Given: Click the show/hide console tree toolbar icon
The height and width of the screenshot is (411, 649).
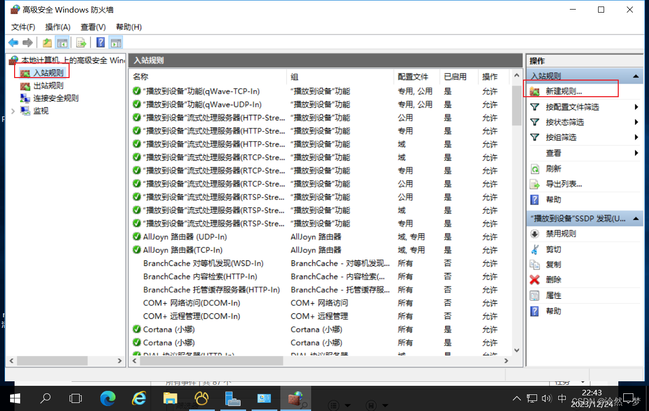Looking at the screenshot, I should (63, 42).
